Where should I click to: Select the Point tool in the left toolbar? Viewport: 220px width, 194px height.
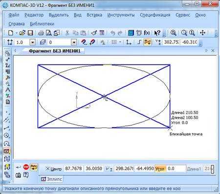click(6, 112)
